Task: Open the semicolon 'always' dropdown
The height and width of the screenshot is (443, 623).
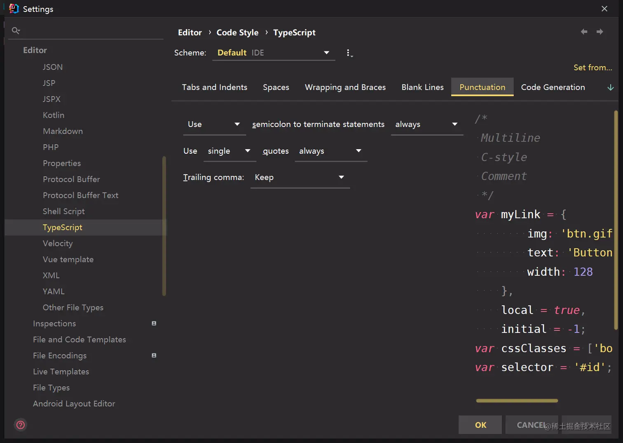Action: [427, 124]
